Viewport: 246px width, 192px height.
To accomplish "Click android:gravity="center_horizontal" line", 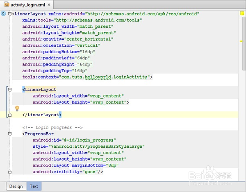I will pyautogui.click(x=68, y=39).
